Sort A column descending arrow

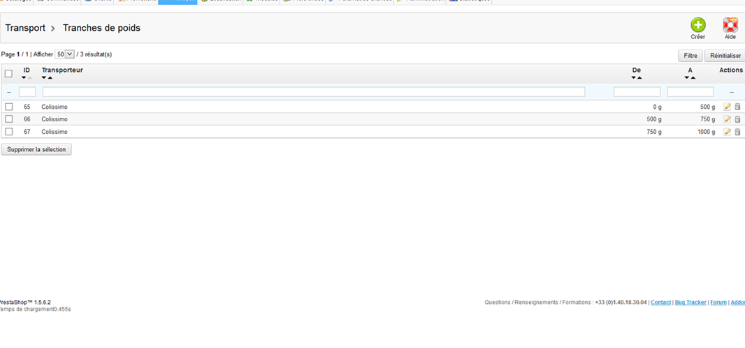pos(686,77)
